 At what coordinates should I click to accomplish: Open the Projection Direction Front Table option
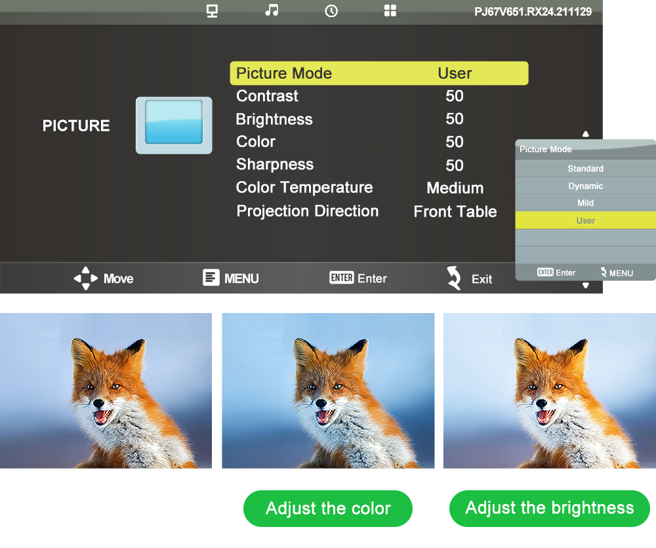[455, 212]
